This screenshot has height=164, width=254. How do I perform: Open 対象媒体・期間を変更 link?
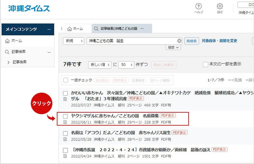(x=219, y=41)
